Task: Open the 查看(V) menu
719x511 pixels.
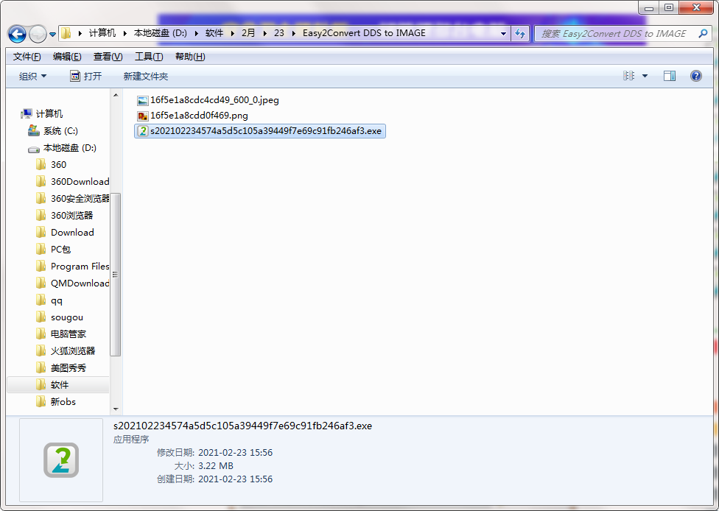Action: (108, 57)
